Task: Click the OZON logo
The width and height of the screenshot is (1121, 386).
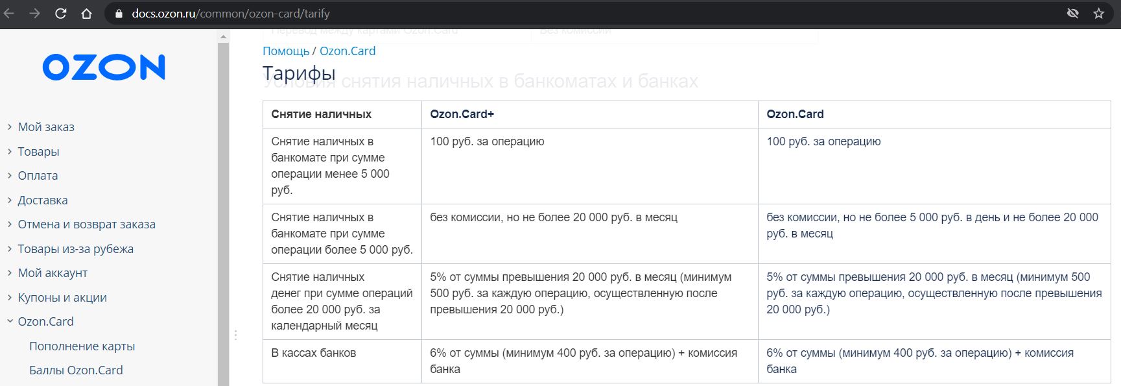Action: 104,67
